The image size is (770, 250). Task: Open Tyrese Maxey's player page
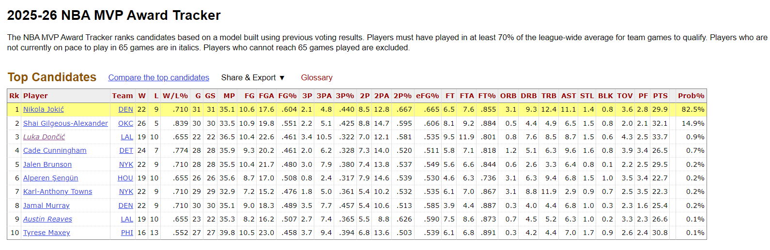46,233
